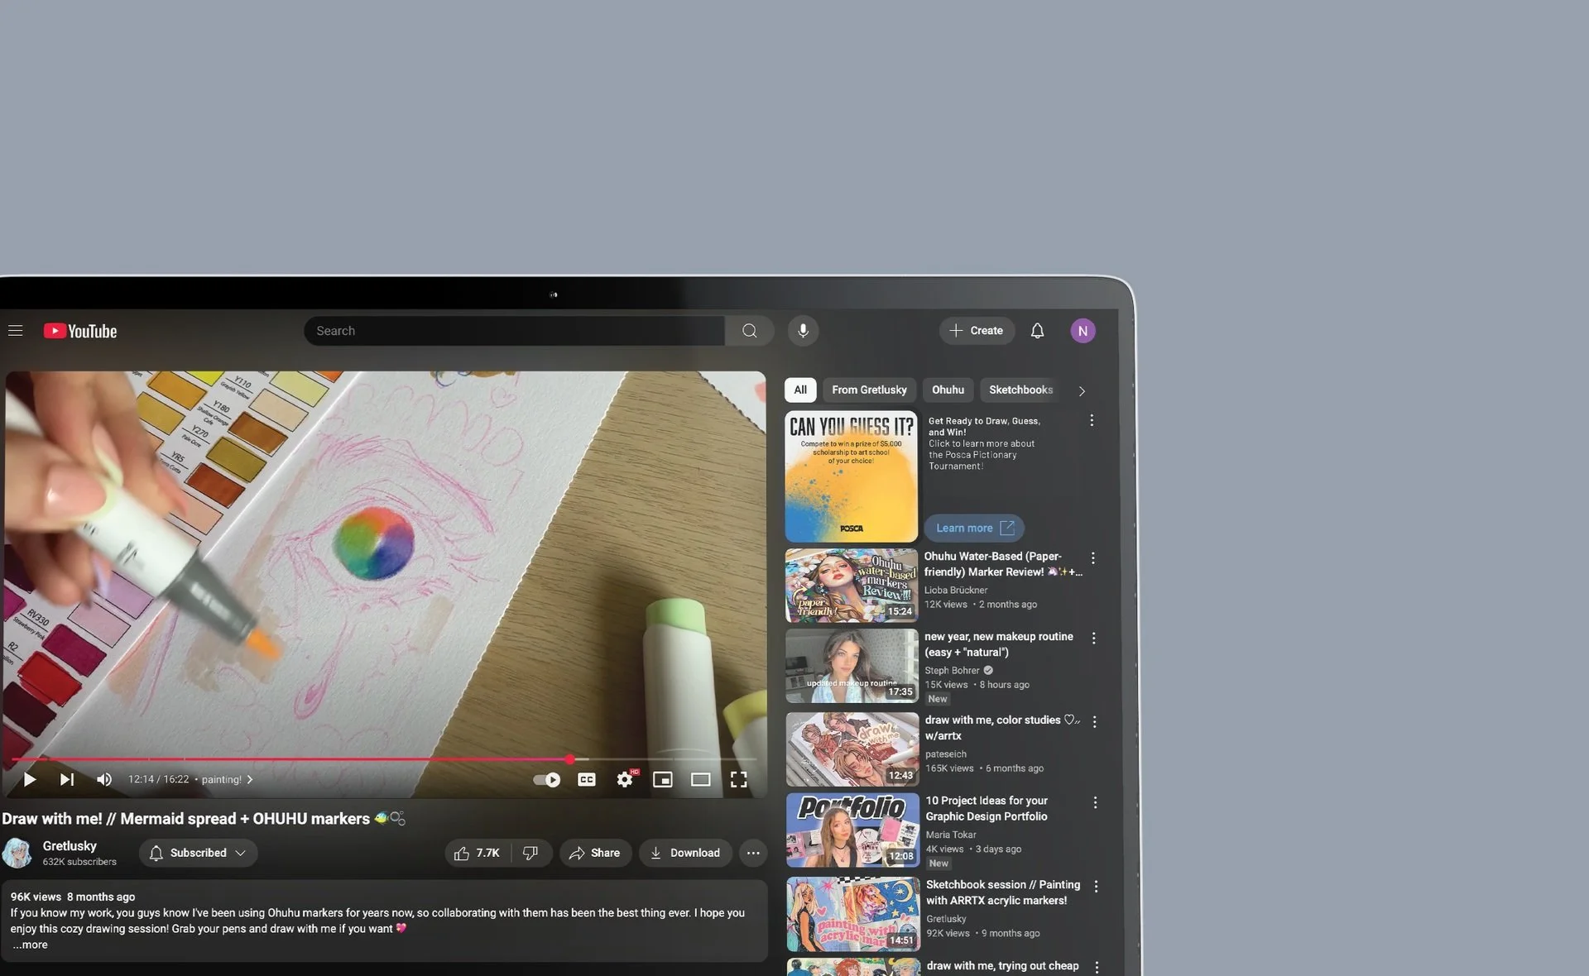Viewport: 1589px width, 976px height.
Task: Expand the description with ...more
Action: (31, 945)
